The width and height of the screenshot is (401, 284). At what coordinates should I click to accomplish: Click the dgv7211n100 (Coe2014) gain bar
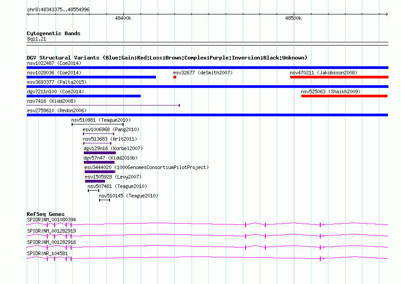pyautogui.click(x=84, y=96)
